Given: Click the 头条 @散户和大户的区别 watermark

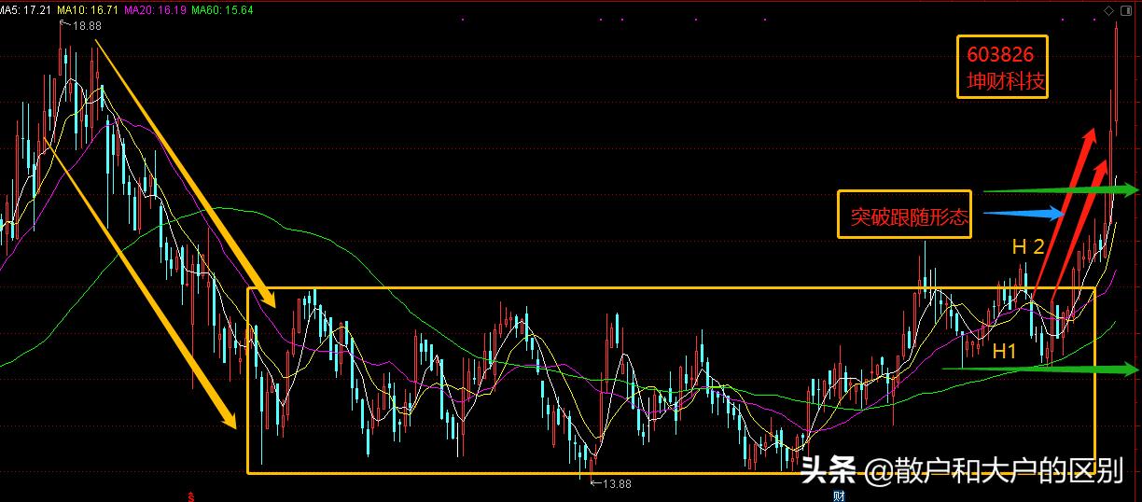Looking at the screenshot, I should point(961,470).
